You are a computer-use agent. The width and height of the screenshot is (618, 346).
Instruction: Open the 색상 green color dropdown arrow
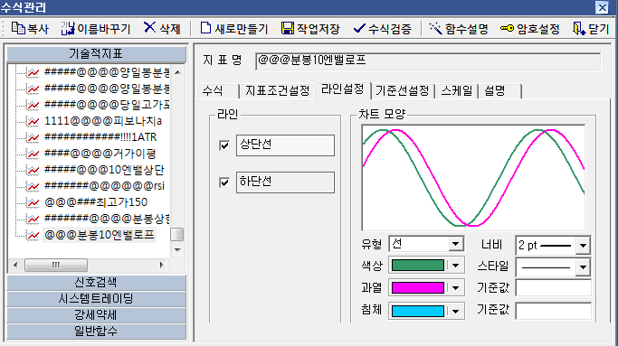456,266
